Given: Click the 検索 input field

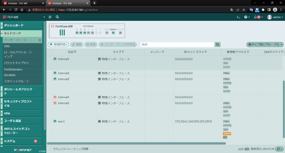Looking at the screenshot, I should (x=177, y=45).
